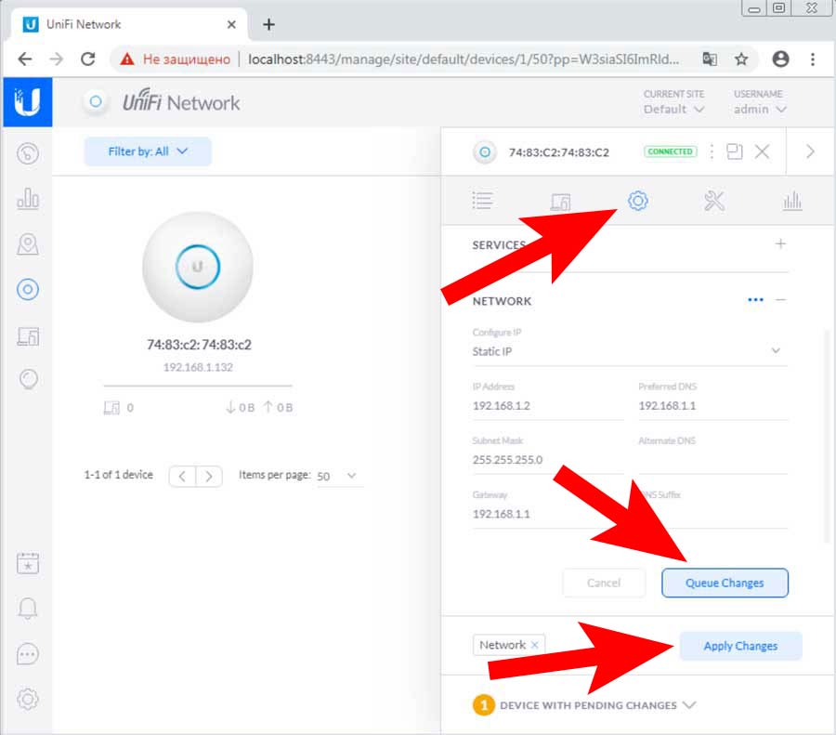Switch to device Clients tab
Viewport: 836px width, 735px height.
point(560,202)
